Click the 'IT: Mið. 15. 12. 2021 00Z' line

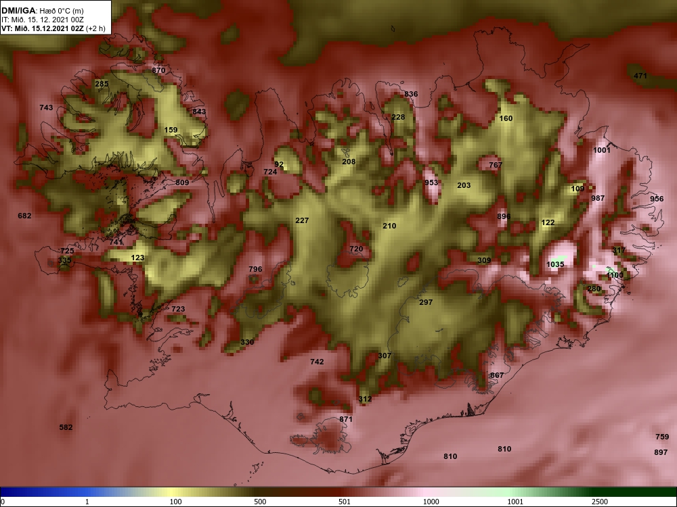[42, 20]
